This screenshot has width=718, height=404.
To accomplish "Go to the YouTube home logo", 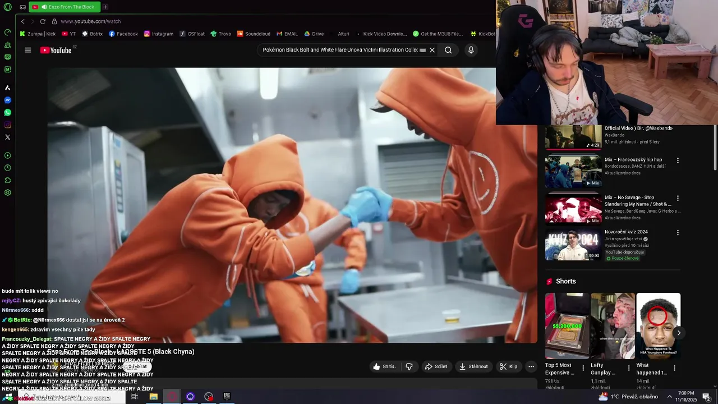I will (x=56, y=50).
